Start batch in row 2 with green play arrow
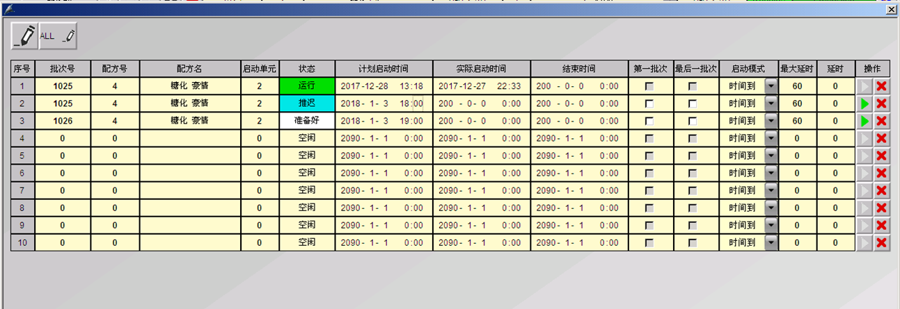This screenshot has height=309, width=900. click(865, 103)
